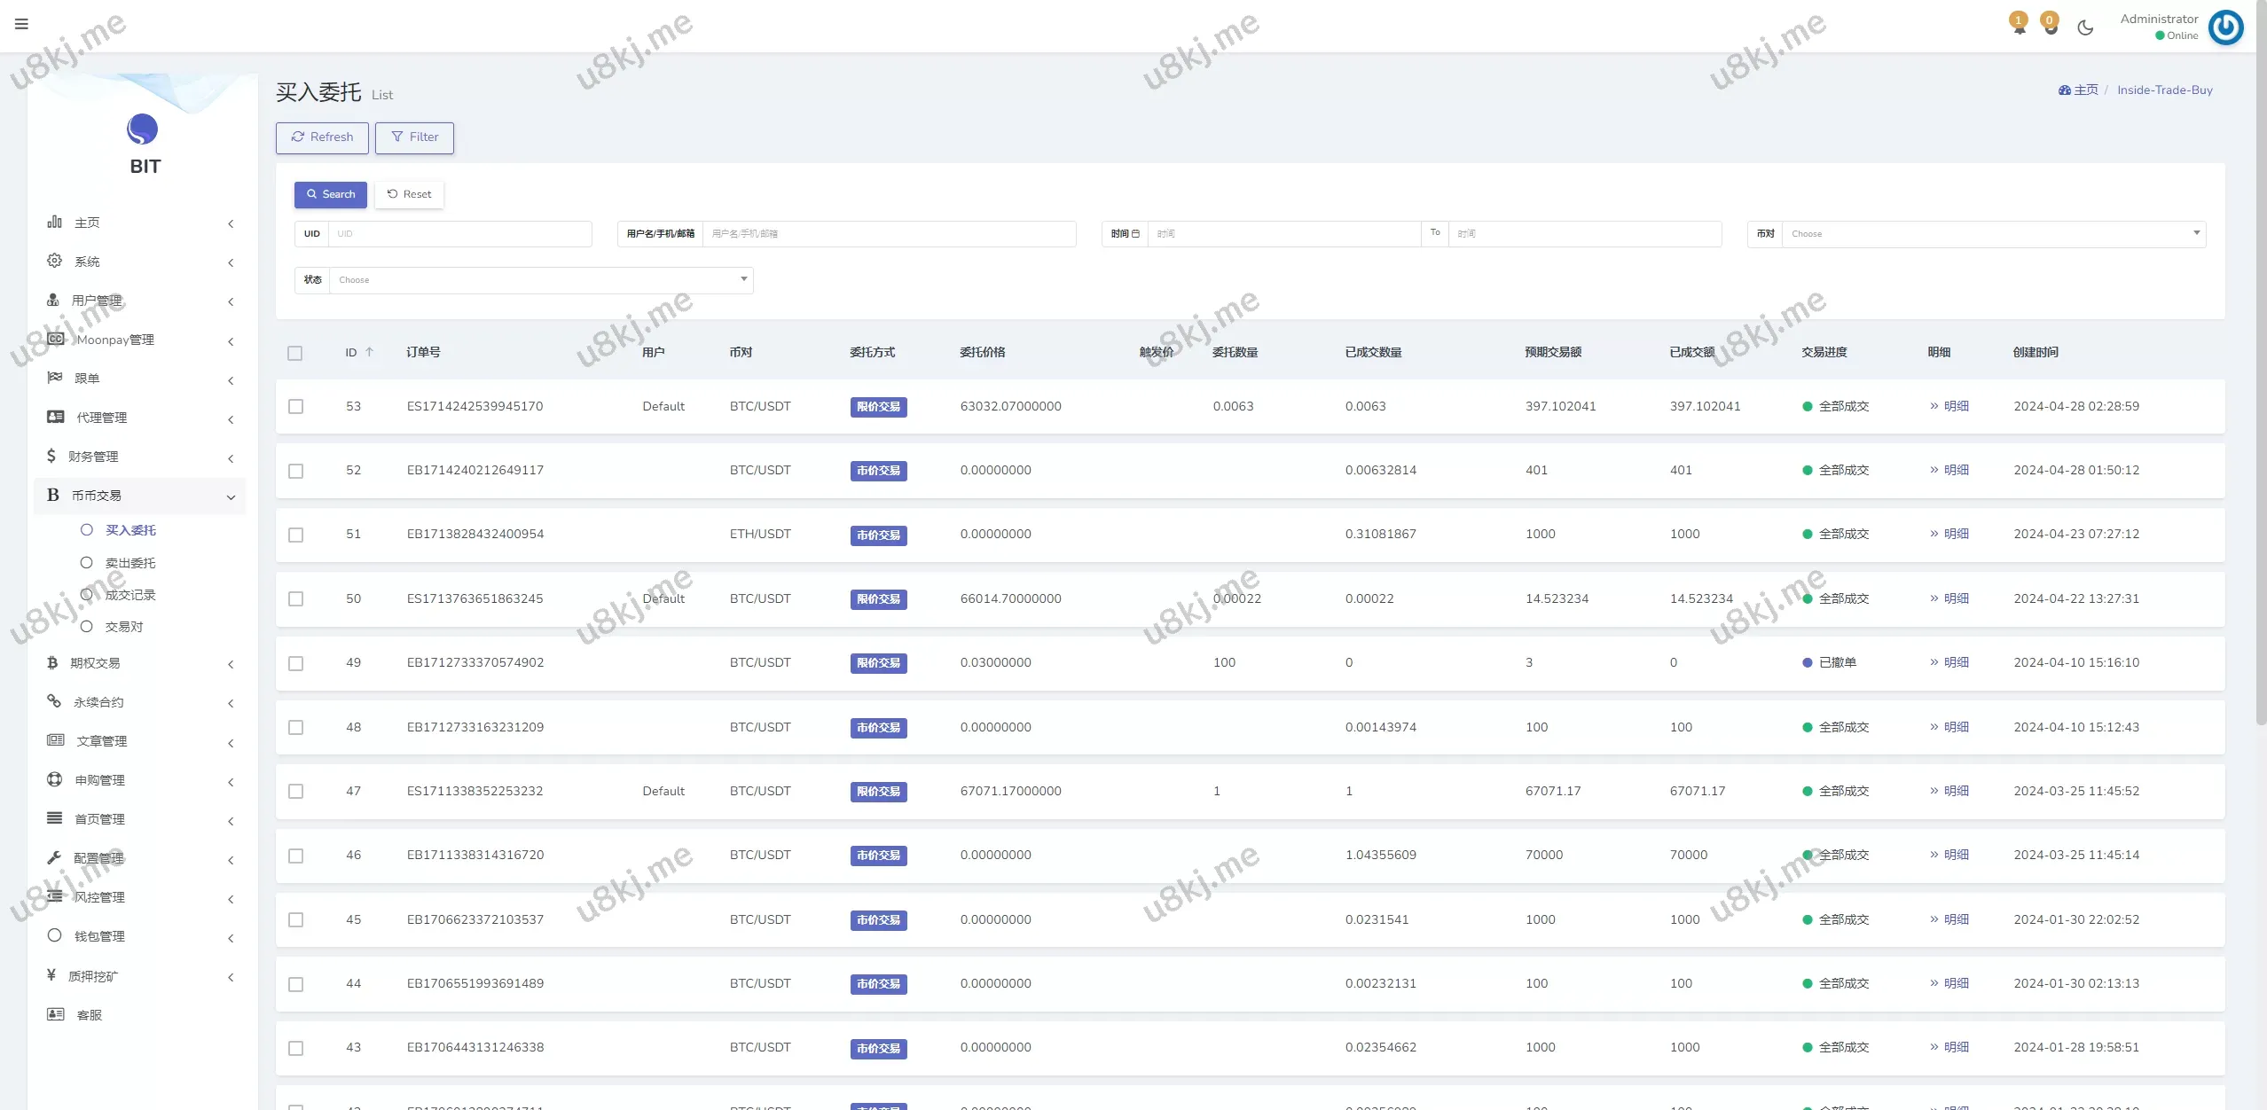Select checkbox for order ID 49
This screenshot has width=2267, height=1110.
295,663
